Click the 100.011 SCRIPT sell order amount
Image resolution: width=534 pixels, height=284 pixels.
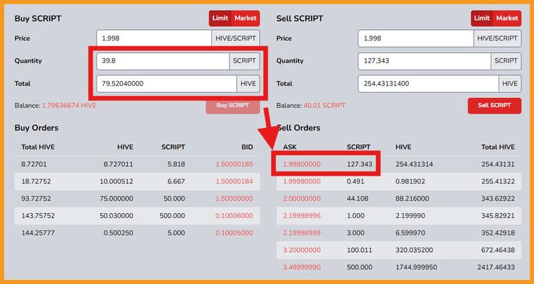(359, 251)
